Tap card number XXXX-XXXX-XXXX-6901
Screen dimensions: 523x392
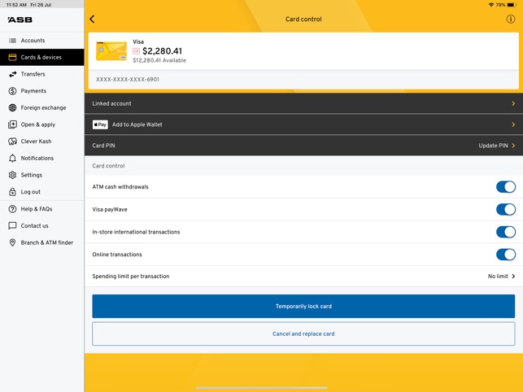[x=128, y=80]
